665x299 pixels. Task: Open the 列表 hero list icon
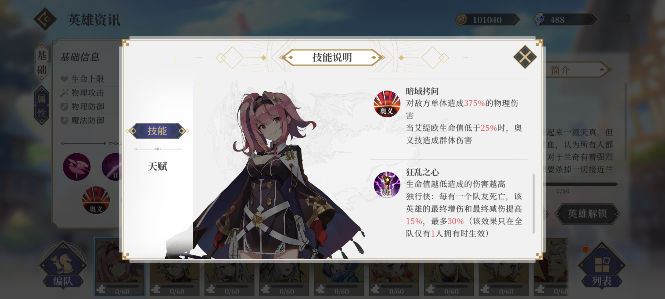pyautogui.click(x=601, y=265)
